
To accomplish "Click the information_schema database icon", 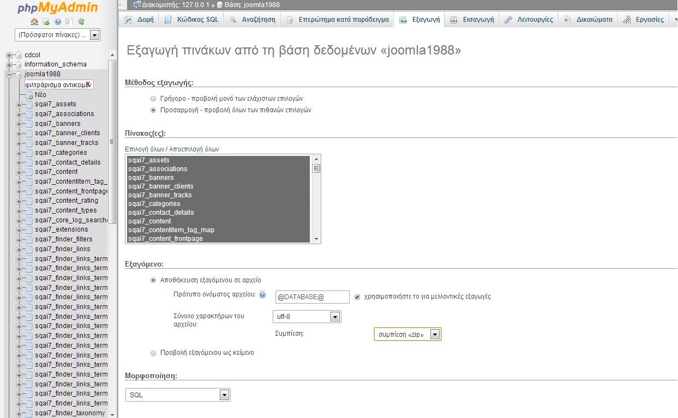I will [x=19, y=64].
